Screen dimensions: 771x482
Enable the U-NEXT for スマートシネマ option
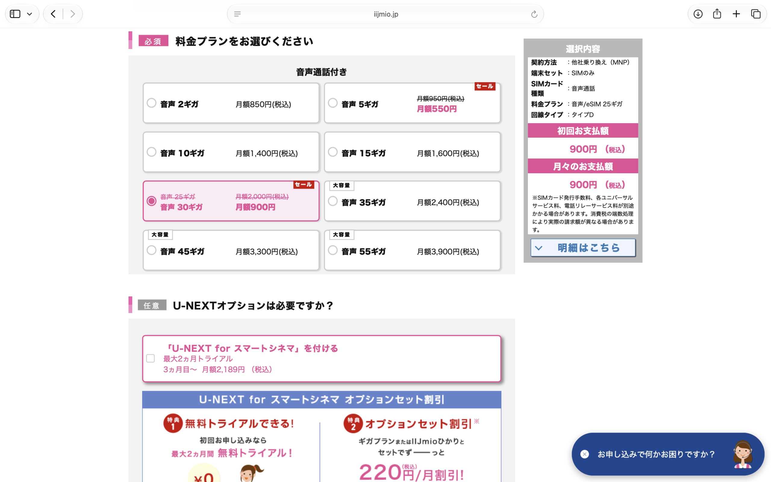pyautogui.click(x=150, y=358)
